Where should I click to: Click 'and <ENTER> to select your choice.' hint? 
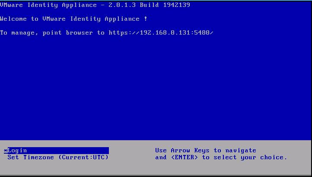point(221,157)
